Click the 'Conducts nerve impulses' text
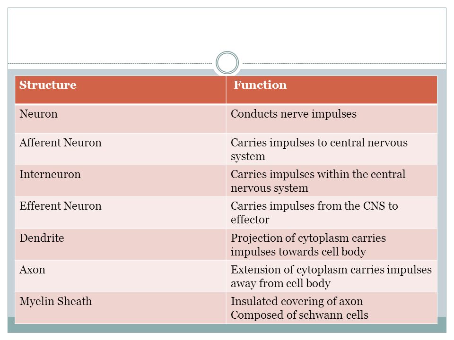The height and width of the screenshot is (340, 454). point(294,114)
